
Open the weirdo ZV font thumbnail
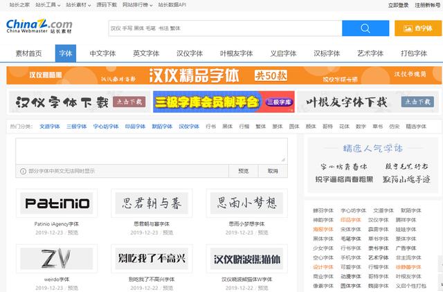pyautogui.click(x=57, y=259)
